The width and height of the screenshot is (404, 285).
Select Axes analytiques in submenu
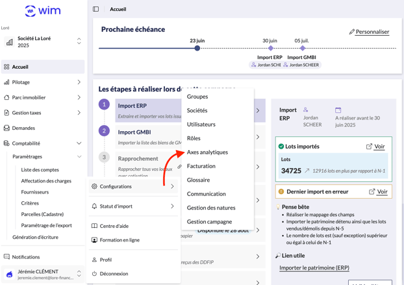click(x=207, y=152)
